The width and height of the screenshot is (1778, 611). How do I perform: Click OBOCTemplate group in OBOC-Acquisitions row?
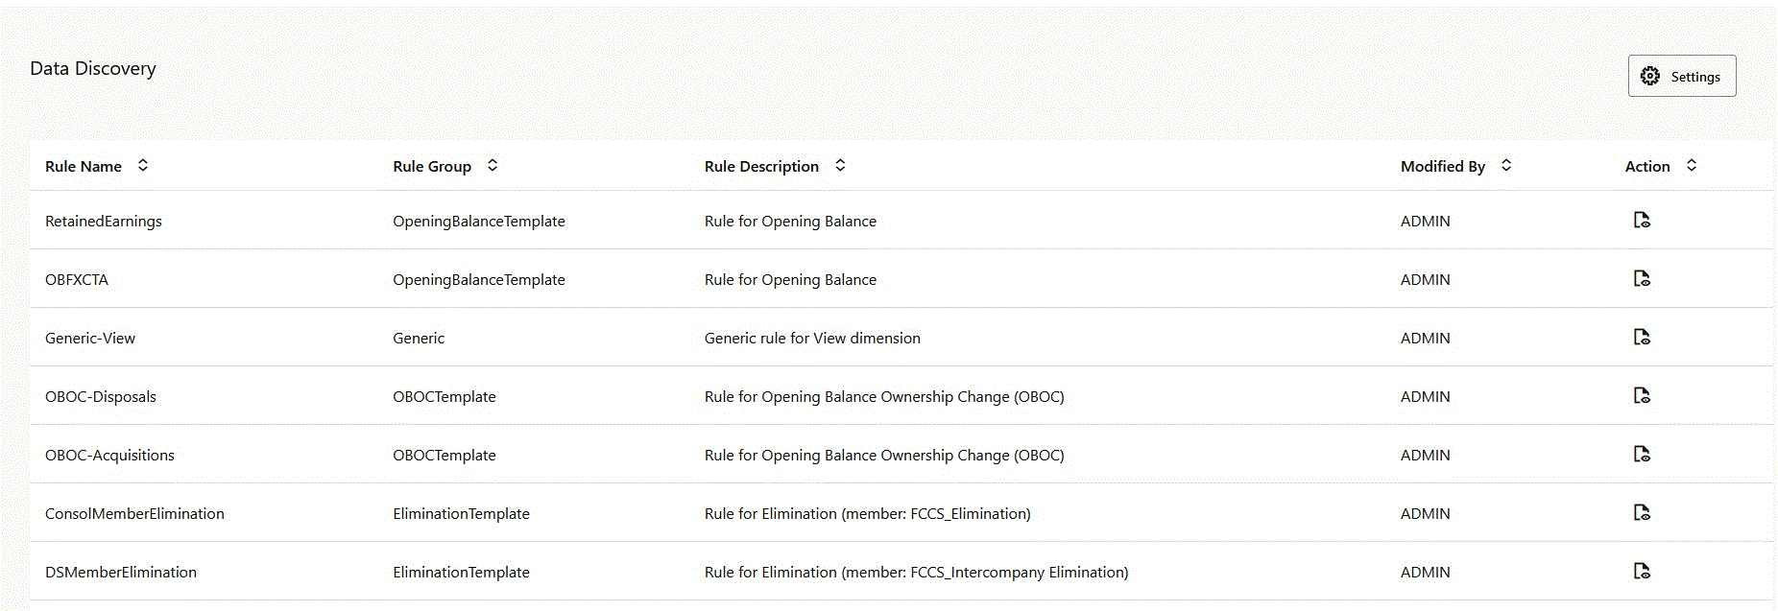click(x=444, y=455)
